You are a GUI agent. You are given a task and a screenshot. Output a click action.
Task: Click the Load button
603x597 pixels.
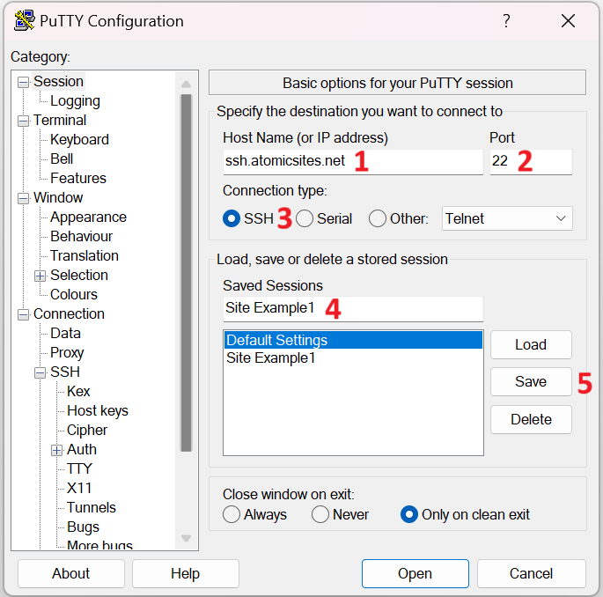tap(531, 344)
